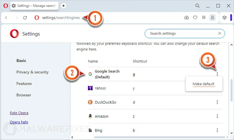Click the Settings page Opera logo

14,34
